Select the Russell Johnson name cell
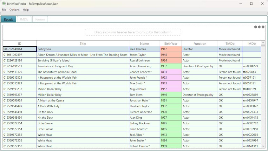This screenshot has width=268, height=151. 144,60
